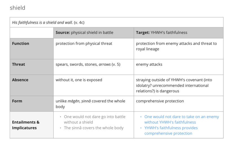Click the 'spears, swords, stones, arrows' cell

click(x=88, y=64)
